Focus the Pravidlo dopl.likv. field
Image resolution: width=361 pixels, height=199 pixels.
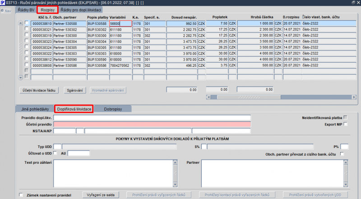[152, 118]
